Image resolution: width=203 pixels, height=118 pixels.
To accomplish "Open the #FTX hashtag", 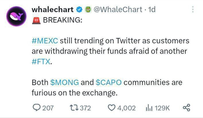I will [41, 62].
